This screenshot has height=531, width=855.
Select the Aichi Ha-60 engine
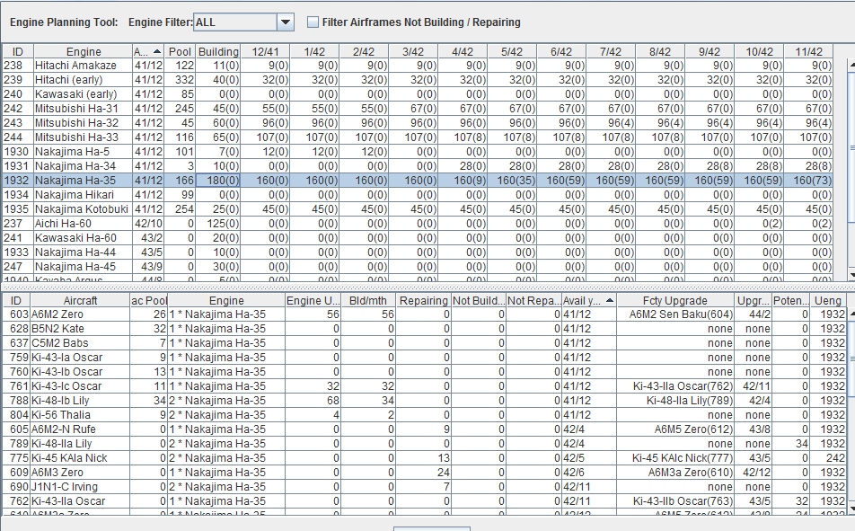pos(418,223)
